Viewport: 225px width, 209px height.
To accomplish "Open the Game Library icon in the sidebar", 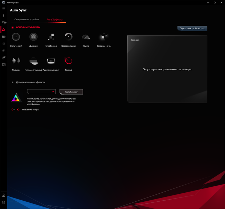I will [3, 37].
